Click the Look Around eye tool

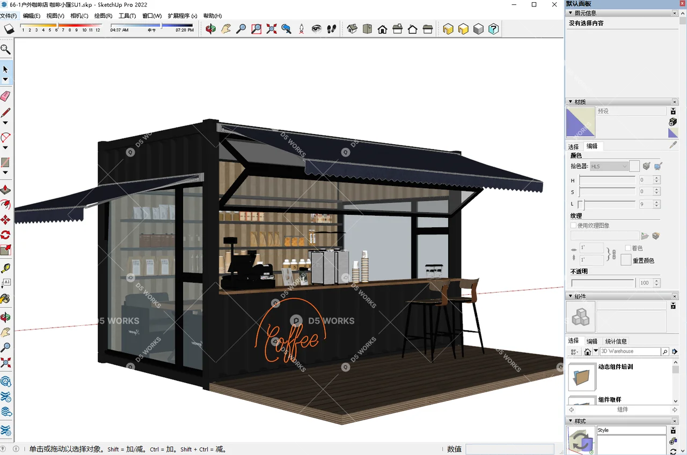coord(316,28)
